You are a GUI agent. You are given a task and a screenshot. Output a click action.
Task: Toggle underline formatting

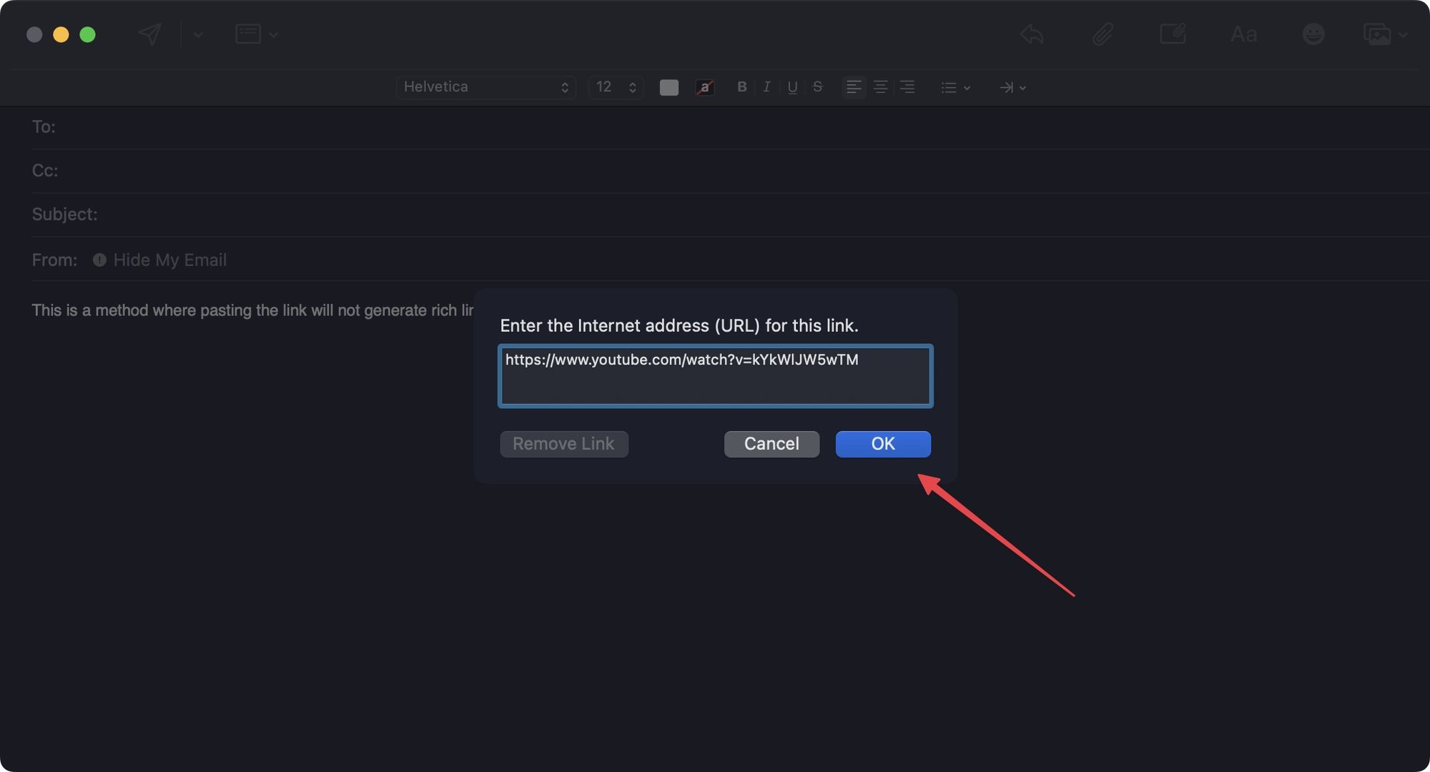pos(792,86)
